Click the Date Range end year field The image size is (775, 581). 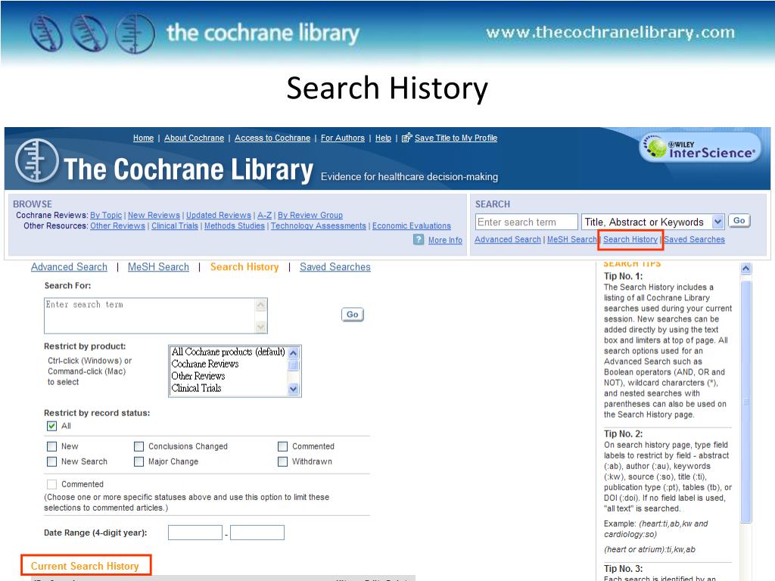(x=257, y=533)
